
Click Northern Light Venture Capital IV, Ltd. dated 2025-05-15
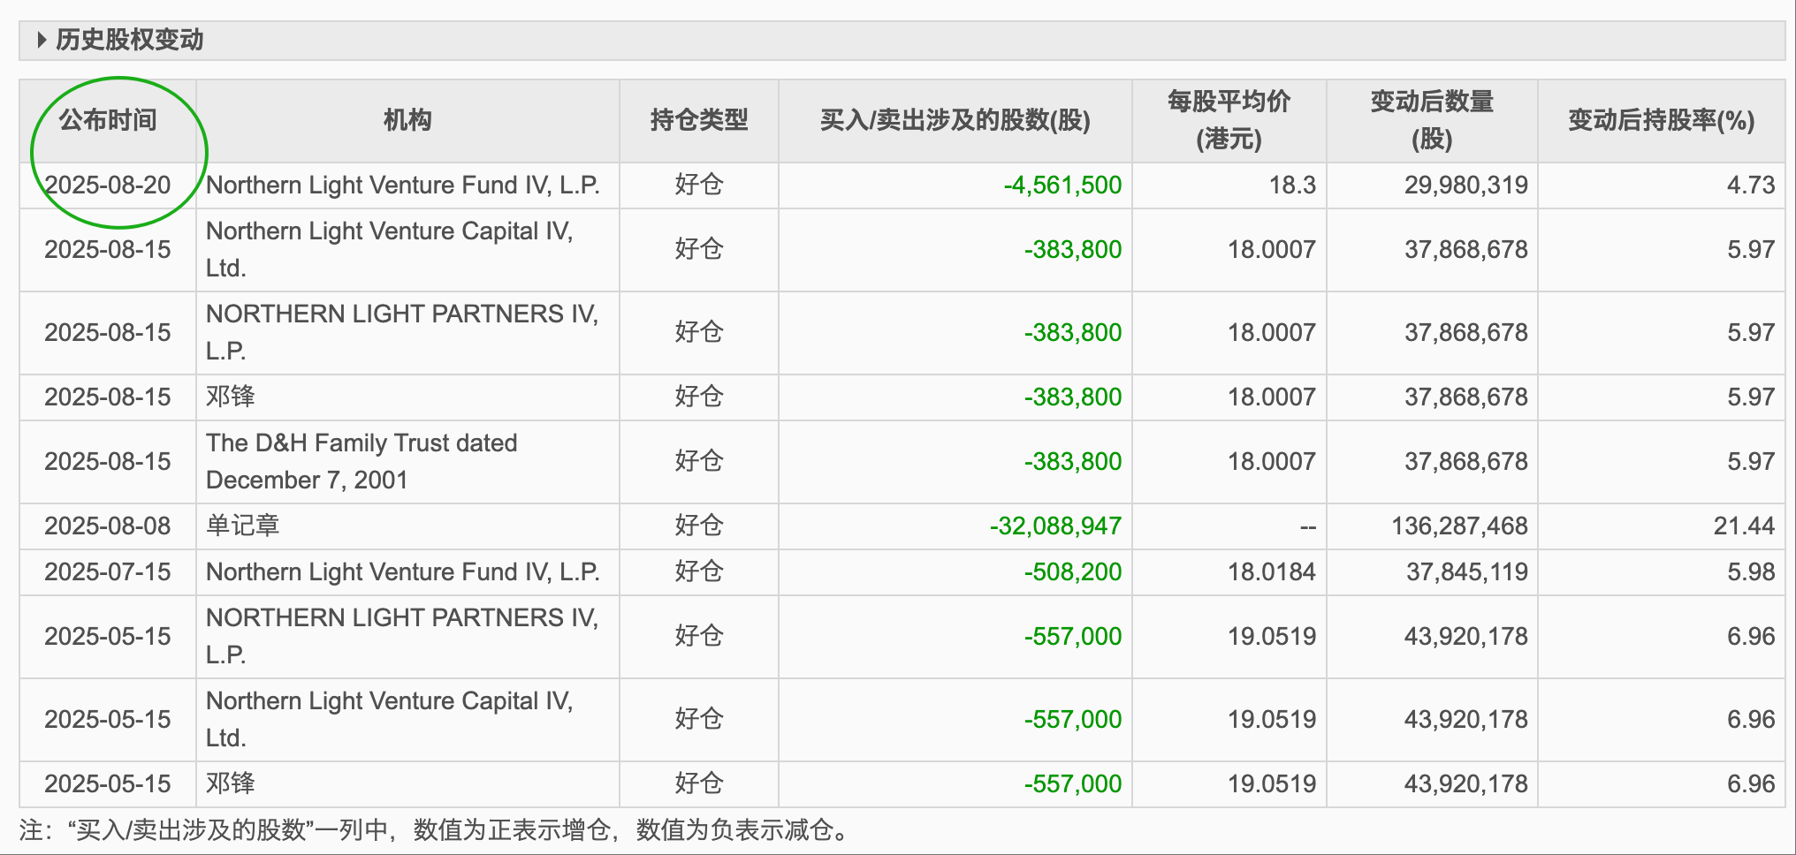[x=390, y=719]
